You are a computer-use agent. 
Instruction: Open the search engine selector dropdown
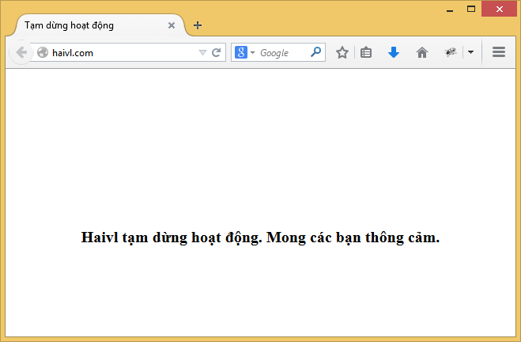coord(253,53)
